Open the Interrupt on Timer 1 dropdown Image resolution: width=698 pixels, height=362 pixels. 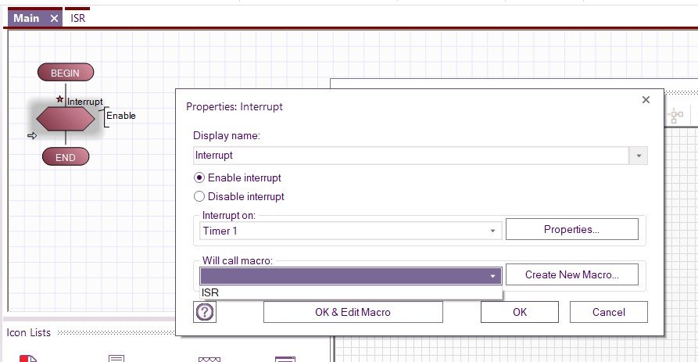click(x=493, y=231)
